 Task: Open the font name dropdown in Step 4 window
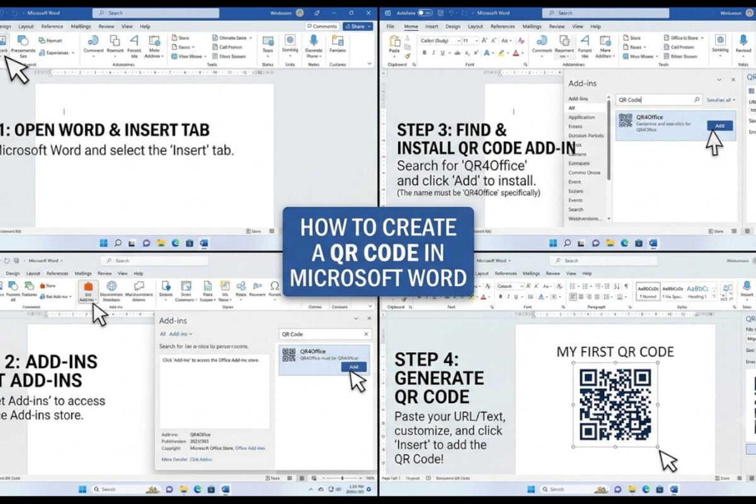coord(522,285)
